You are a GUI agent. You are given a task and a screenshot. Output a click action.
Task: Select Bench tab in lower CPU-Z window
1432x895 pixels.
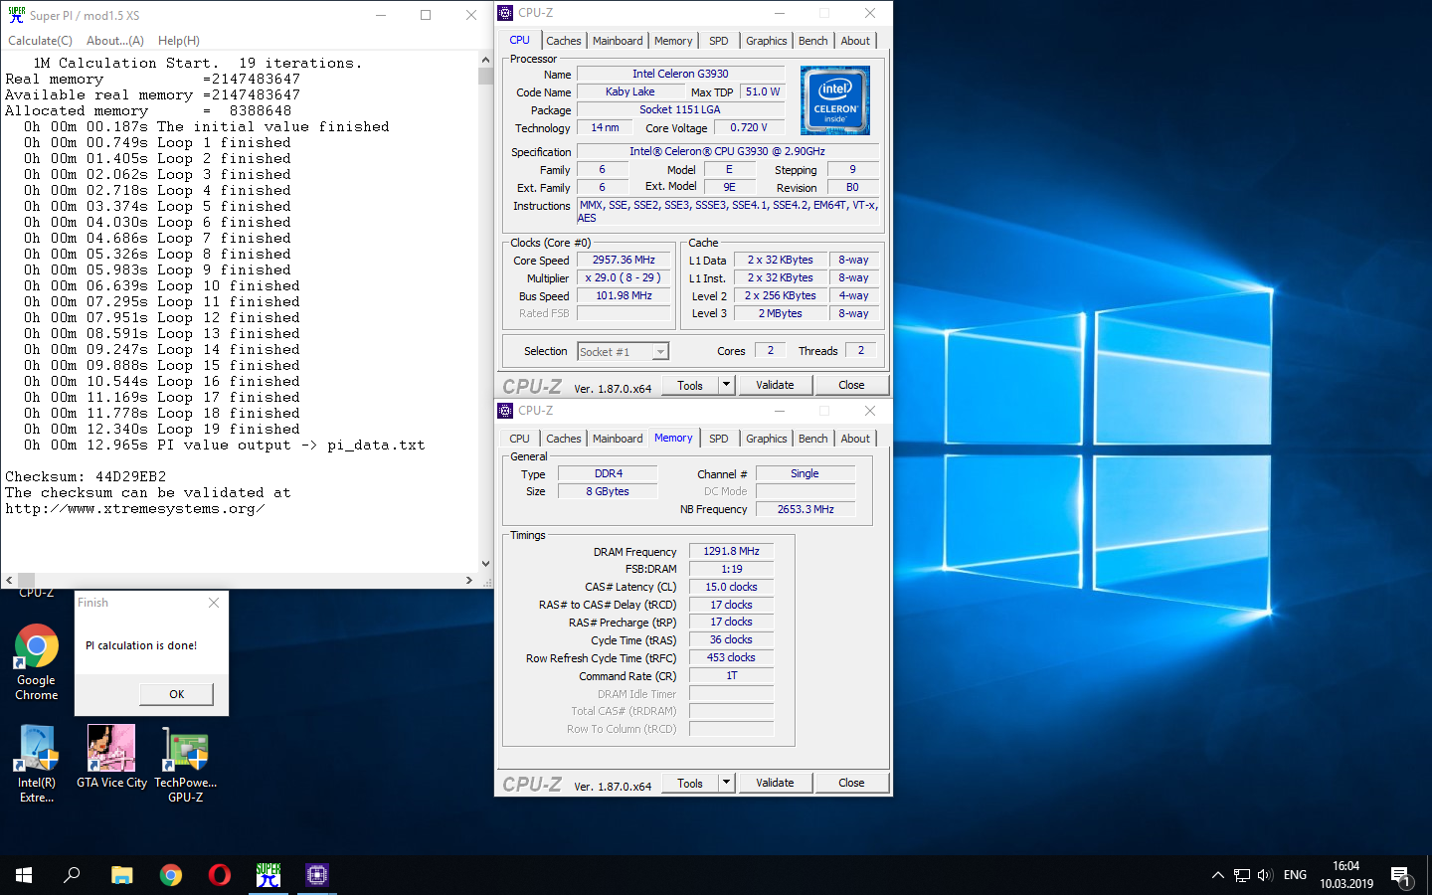(813, 439)
